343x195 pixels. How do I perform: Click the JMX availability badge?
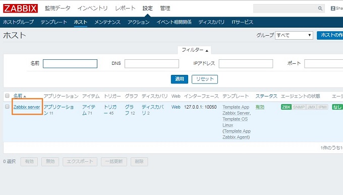click(x=311, y=107)
